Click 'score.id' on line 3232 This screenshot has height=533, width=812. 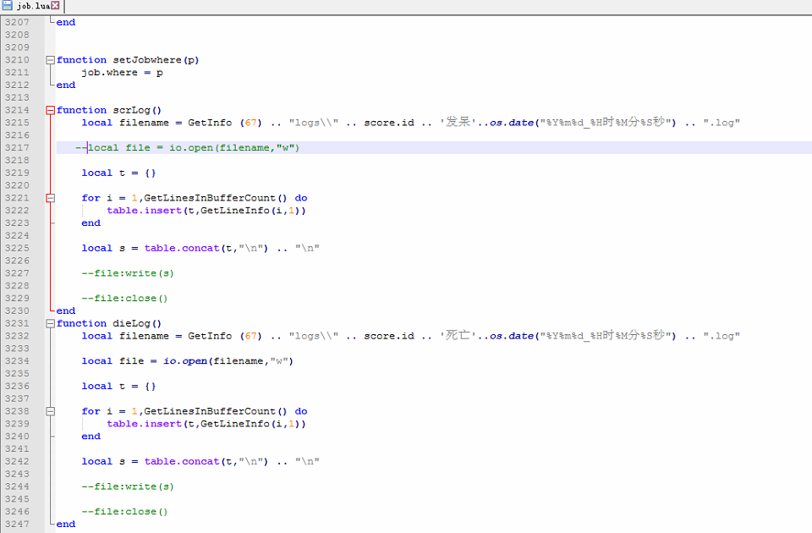389,336
